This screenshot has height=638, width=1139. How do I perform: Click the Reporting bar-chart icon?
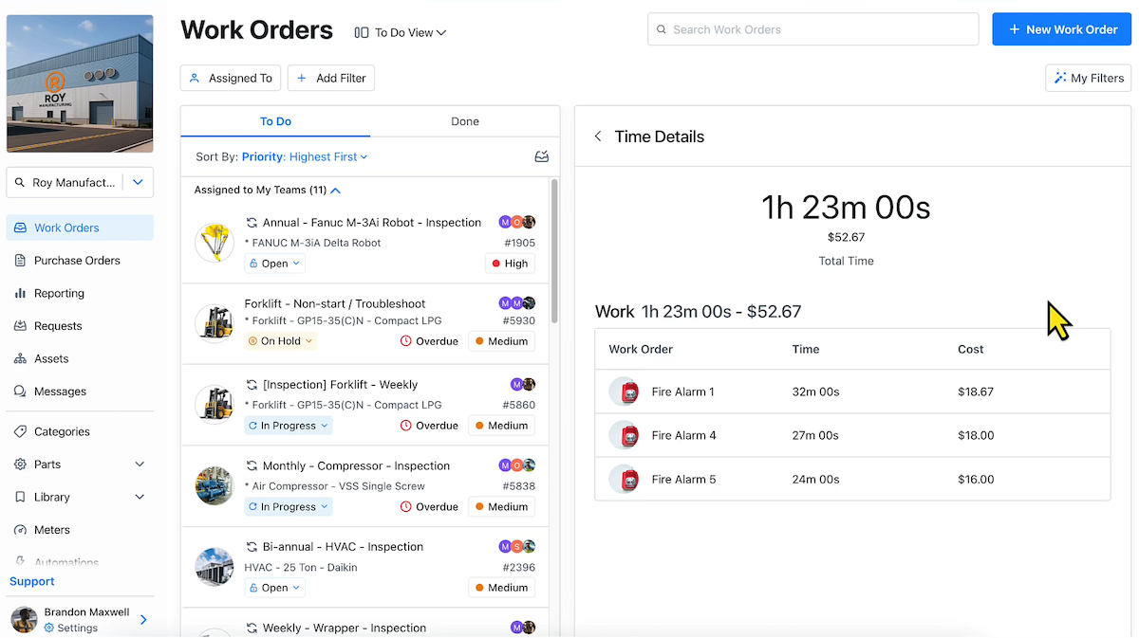pos(20,293)
